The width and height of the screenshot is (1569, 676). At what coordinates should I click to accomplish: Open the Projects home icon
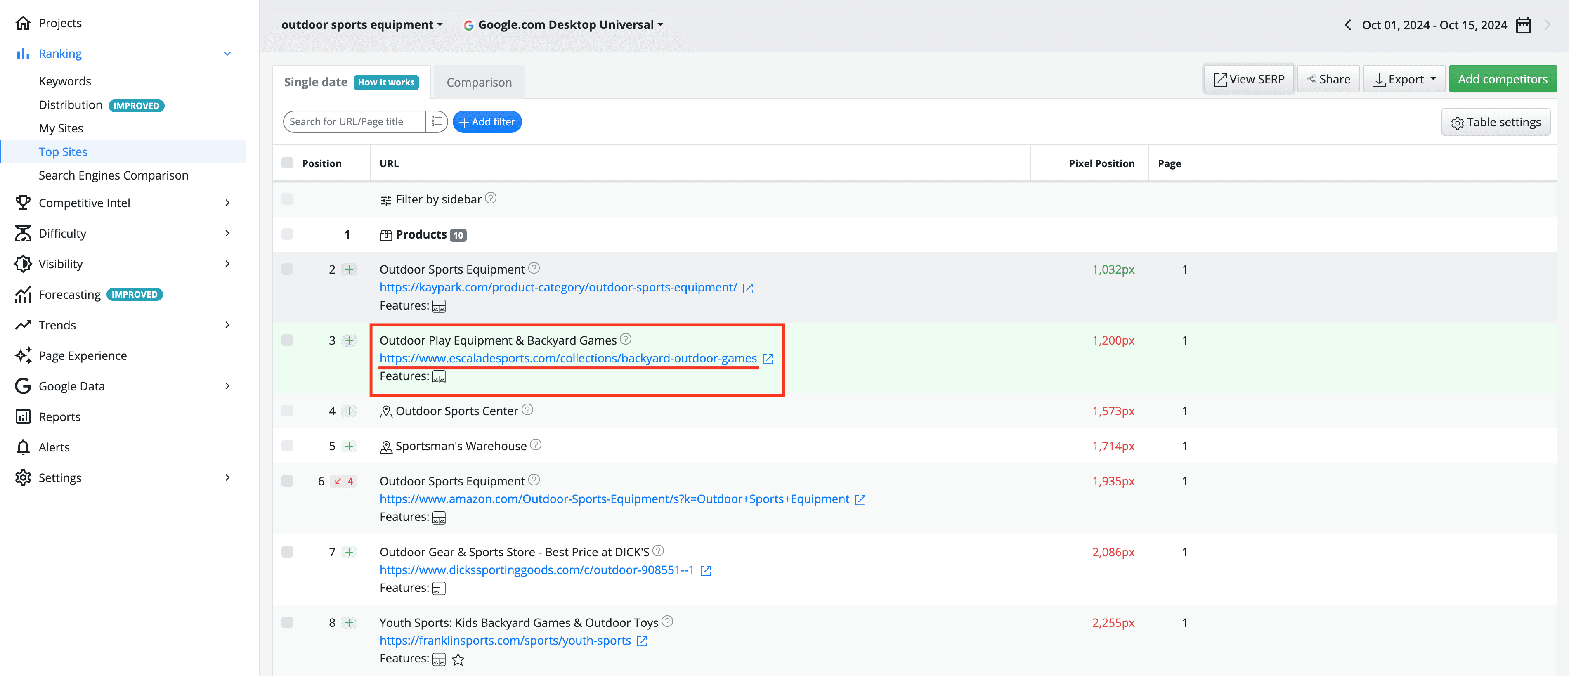point(23,23)
